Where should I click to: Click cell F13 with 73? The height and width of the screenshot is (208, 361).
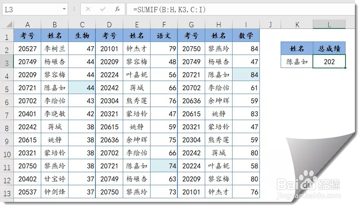tap(164, 192)
